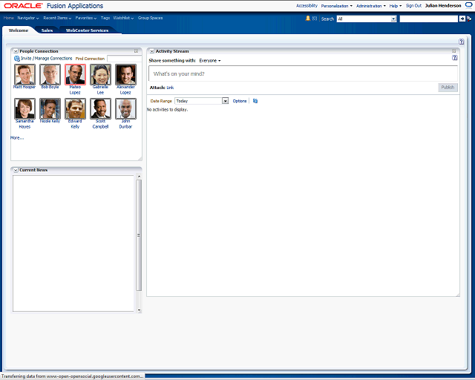The image size is (475, 380).
Task: Open the Share with Everyone dropdown
Action: [210, 60]
